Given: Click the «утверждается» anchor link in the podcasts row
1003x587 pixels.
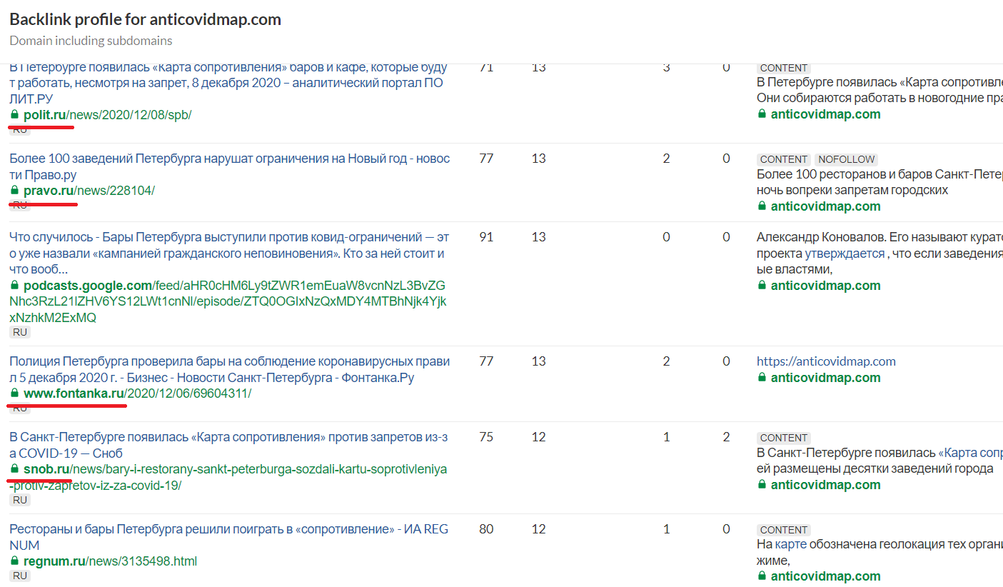Looking at the screenshot, I should point(845,253).
